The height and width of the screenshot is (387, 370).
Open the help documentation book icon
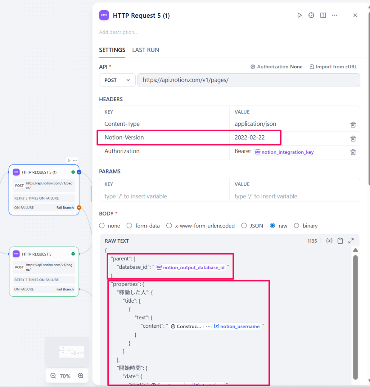323,15
